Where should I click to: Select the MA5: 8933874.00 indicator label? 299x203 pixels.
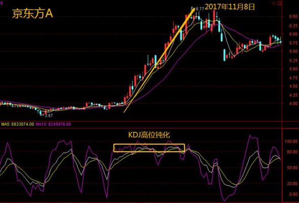18,124
